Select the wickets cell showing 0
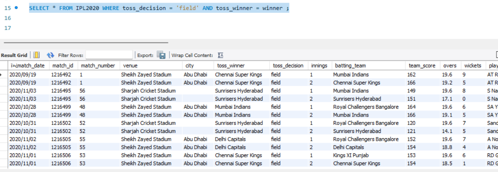 tap(473, 99)
